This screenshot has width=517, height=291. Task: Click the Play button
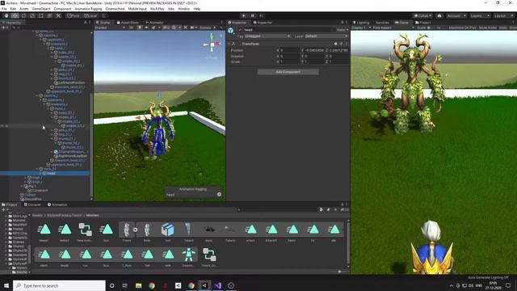[x=244, y=15]
